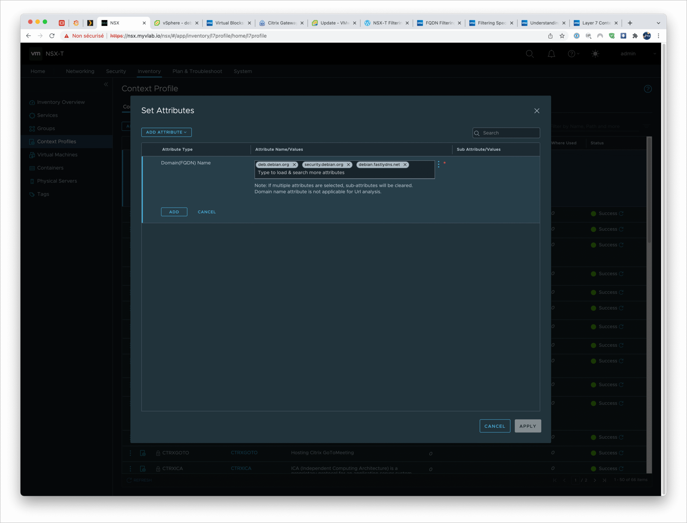Open the three-dot menu beside attribute values
Viewport: 687px width, 523px height.
438,164
